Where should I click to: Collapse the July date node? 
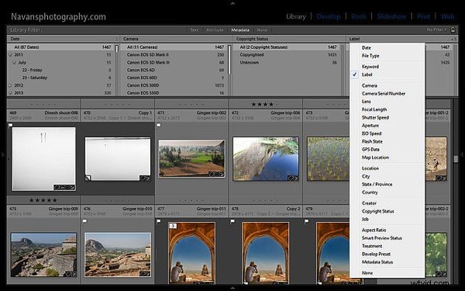click(14, 63)
